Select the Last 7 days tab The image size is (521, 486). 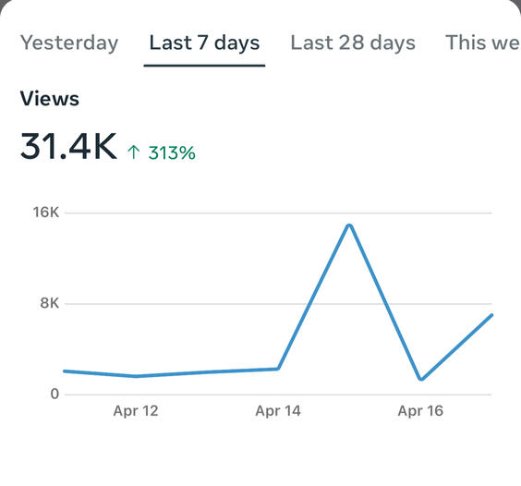204,43
